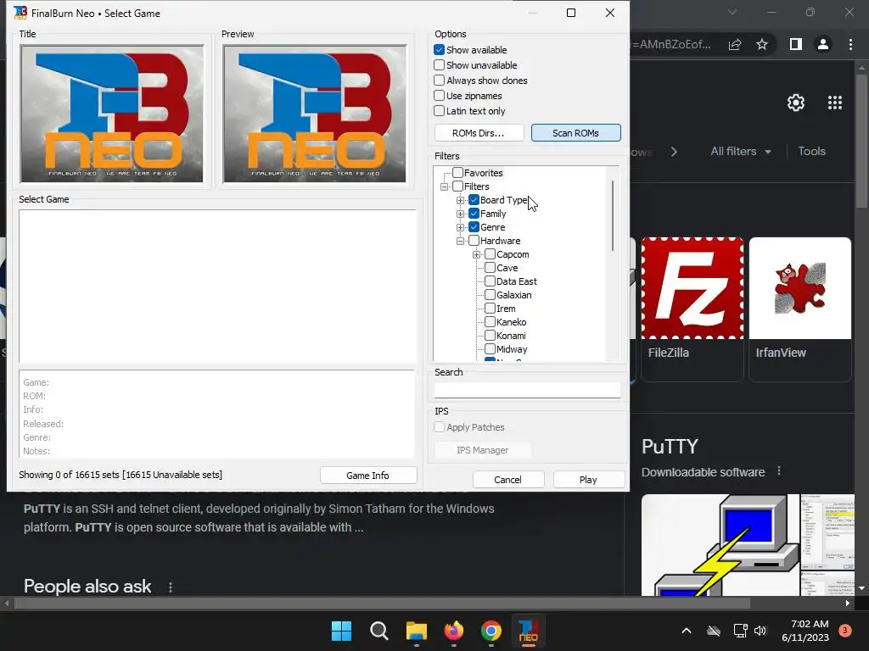Check the Favorites filter checkbox
869x651 pixels.
[x=457, y=173]
